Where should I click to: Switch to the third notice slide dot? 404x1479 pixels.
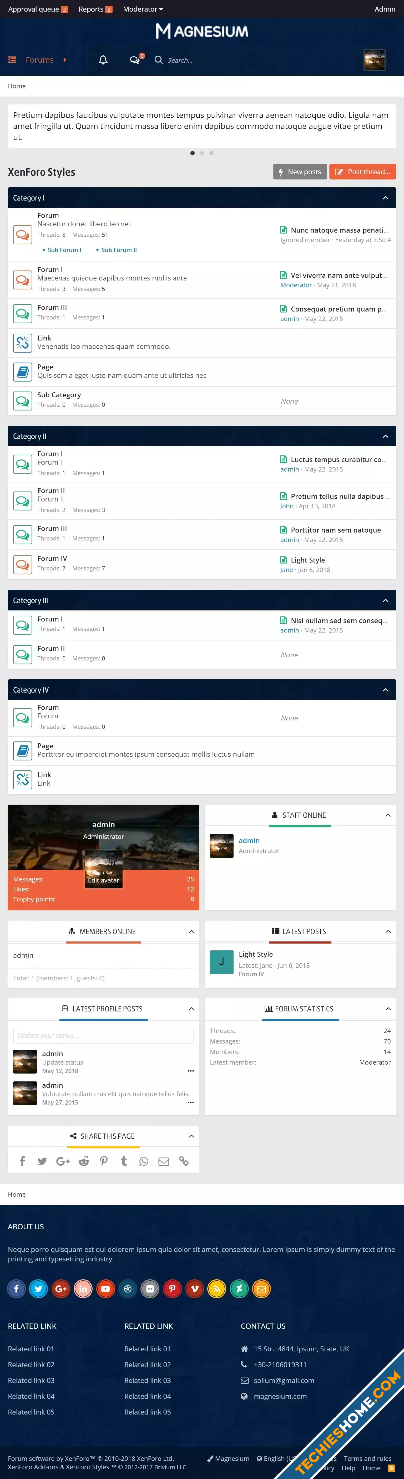coord(212,153)
